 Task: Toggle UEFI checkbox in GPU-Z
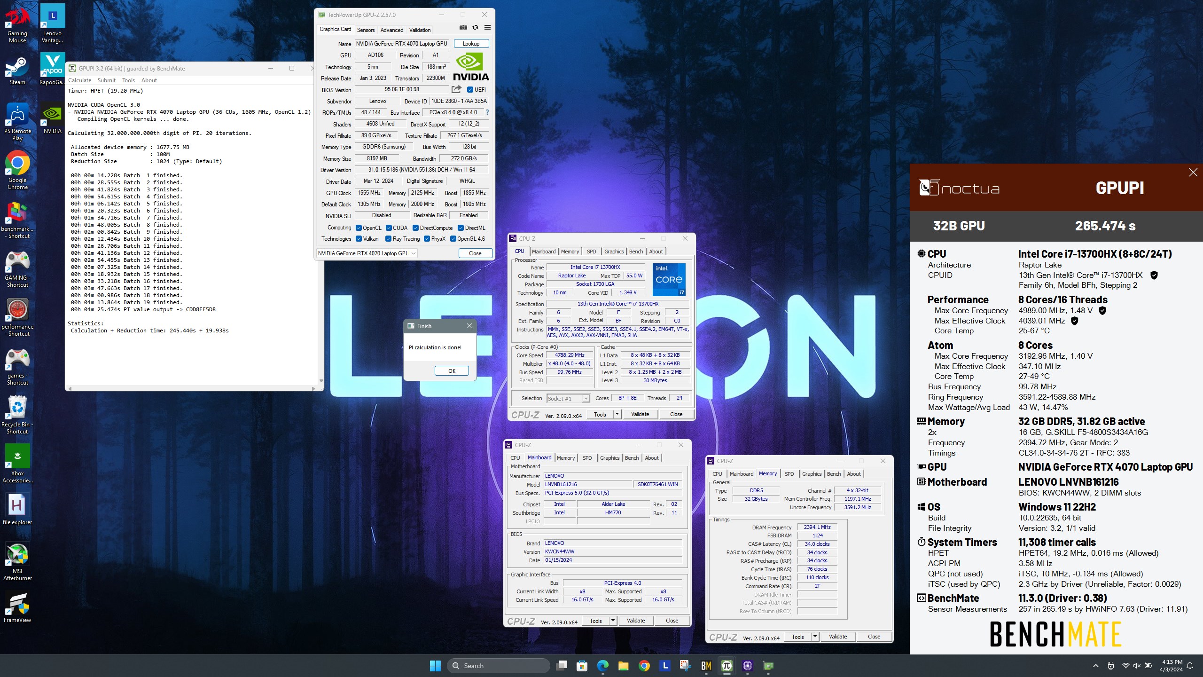[470, 90]
